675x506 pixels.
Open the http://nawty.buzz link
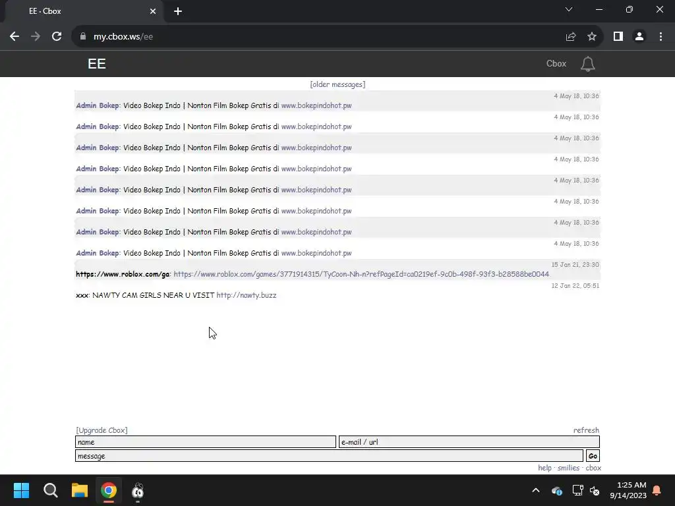(247, 295)
